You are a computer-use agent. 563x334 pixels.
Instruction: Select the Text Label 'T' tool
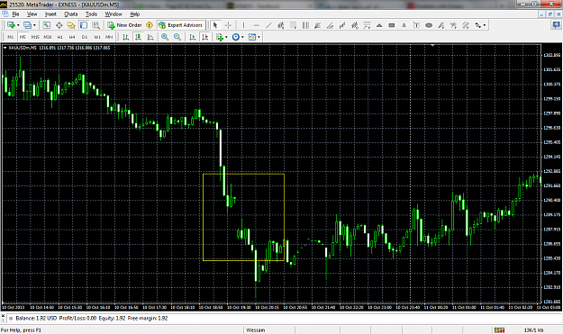tap(416, 25)
